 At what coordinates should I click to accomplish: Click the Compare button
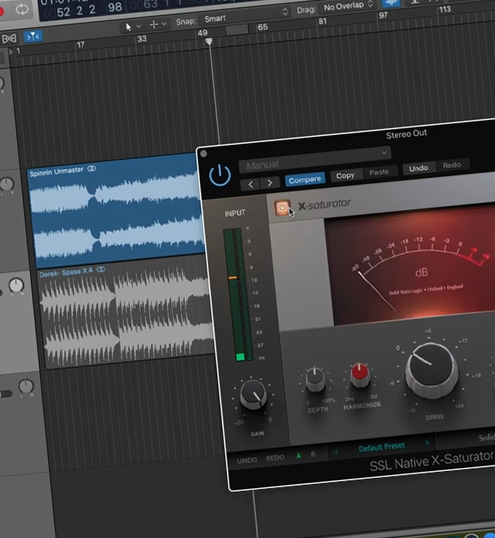point(305,179)
